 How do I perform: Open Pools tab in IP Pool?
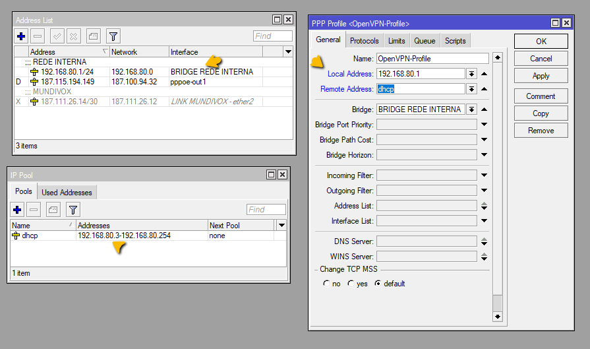coord(23,191)
